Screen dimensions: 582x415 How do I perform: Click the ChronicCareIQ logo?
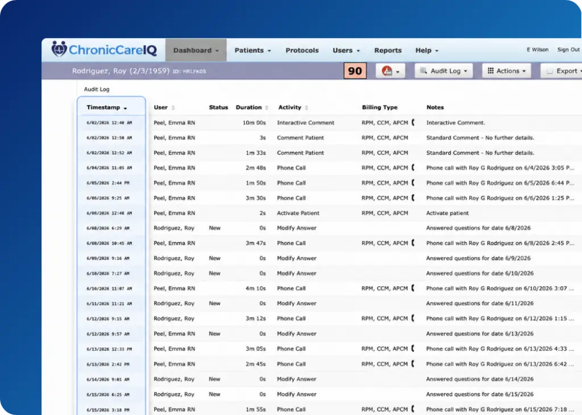[x=105, y=49]
